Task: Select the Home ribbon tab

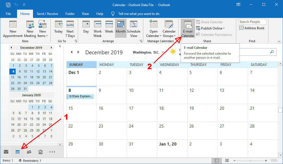Action: pyautogui.click(x=25, y=14)
